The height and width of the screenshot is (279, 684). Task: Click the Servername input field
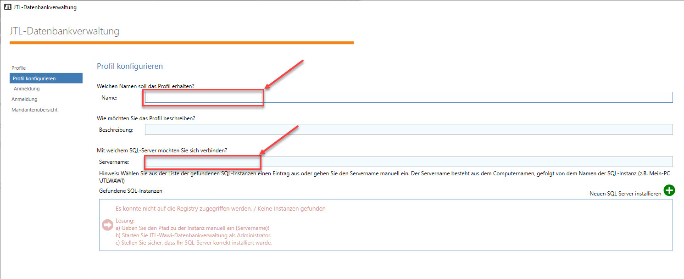pos(409,162)
